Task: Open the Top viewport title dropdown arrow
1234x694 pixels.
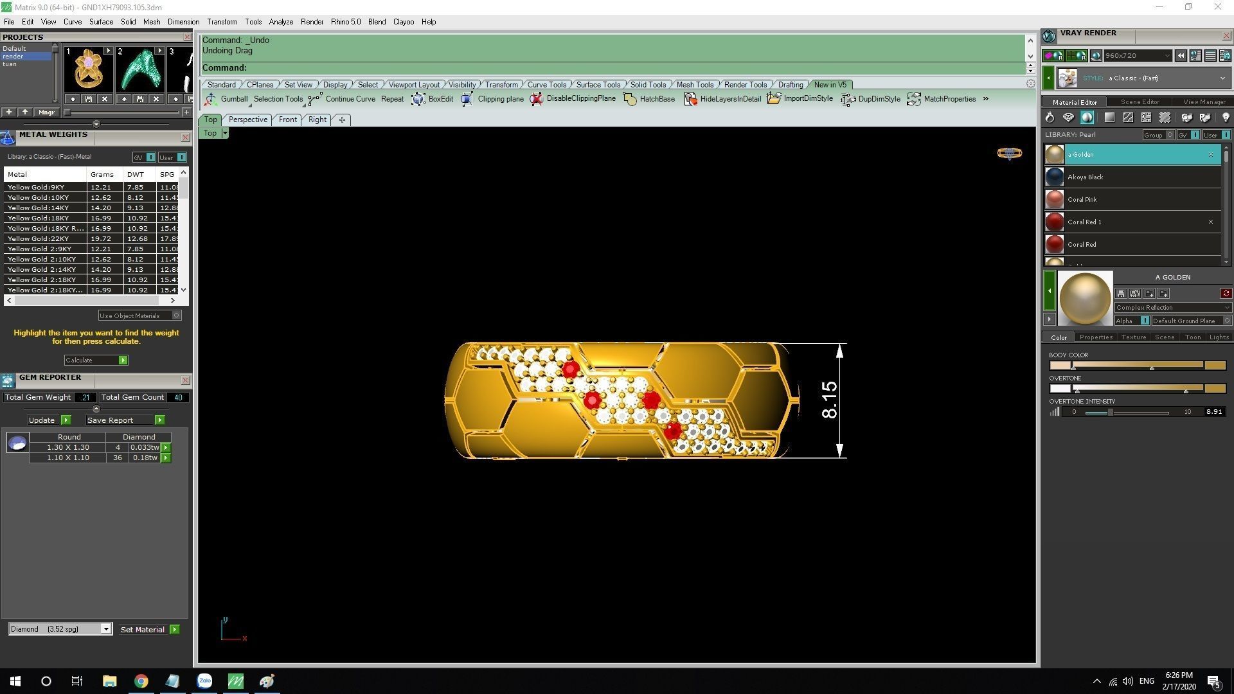Action: tap(225, 133)
